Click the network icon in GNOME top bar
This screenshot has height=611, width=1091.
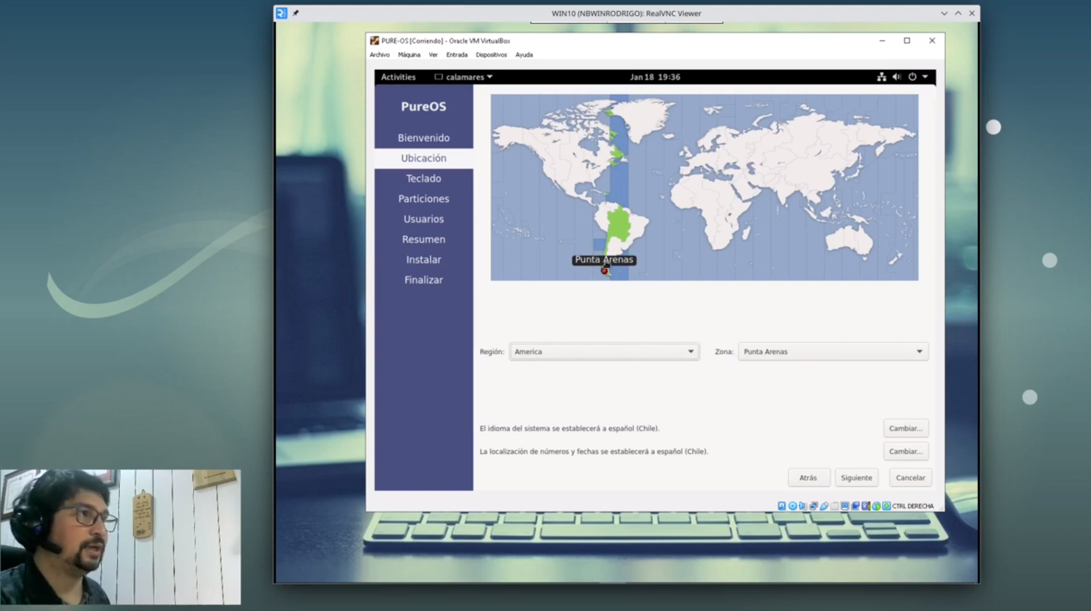point(881,76)
